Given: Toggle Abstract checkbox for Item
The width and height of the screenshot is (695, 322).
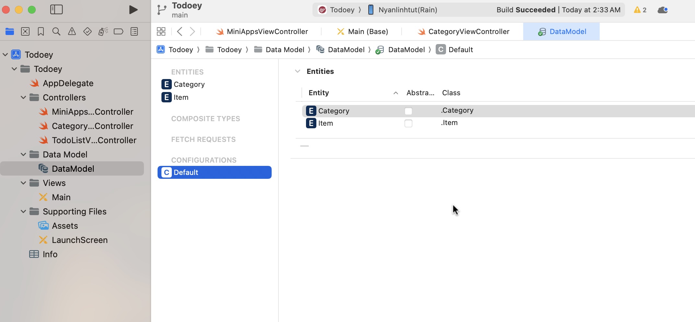Looking at the screenshot, I should tap(408, 123).
